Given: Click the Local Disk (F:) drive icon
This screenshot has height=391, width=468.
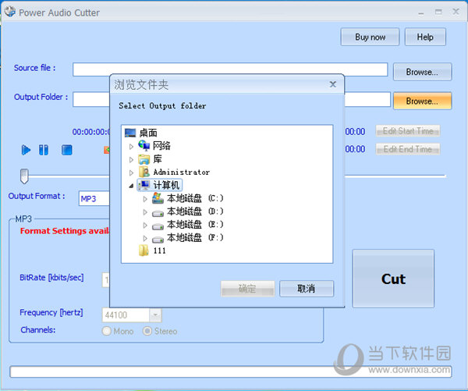Looking at the screenshot, I should coord(158,240).
